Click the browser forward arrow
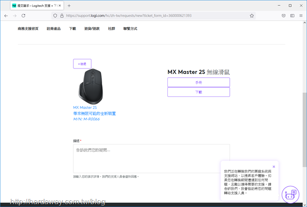Screen dimensions: 307x207 coord(15,16)
